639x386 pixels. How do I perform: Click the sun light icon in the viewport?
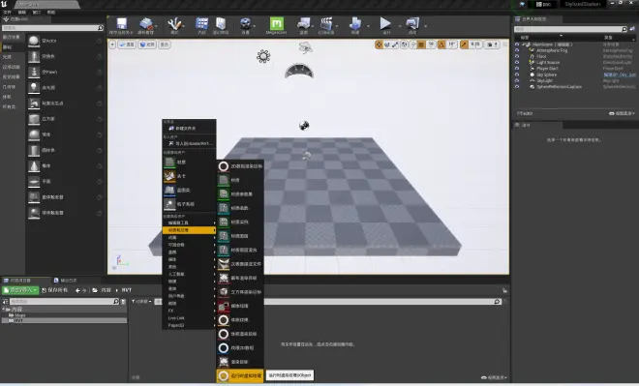pyautogui.click(x=263, y=56)
